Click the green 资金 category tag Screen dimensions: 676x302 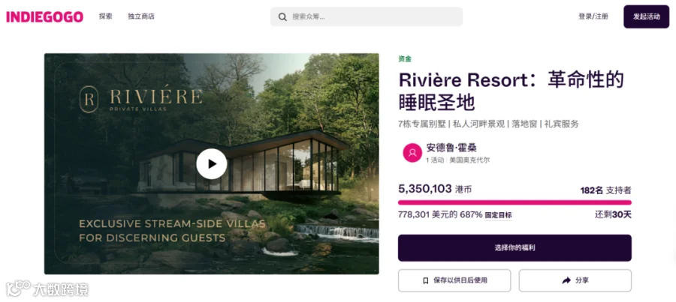click(x=405, y=59)
